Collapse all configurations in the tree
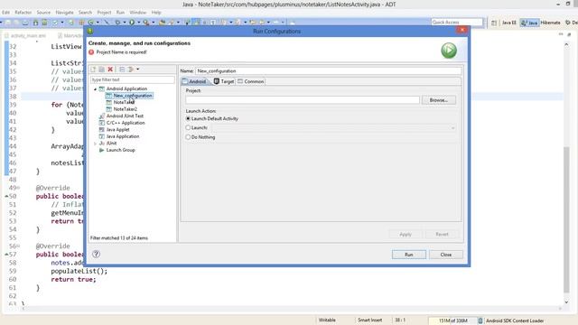 tap(122, 70)
